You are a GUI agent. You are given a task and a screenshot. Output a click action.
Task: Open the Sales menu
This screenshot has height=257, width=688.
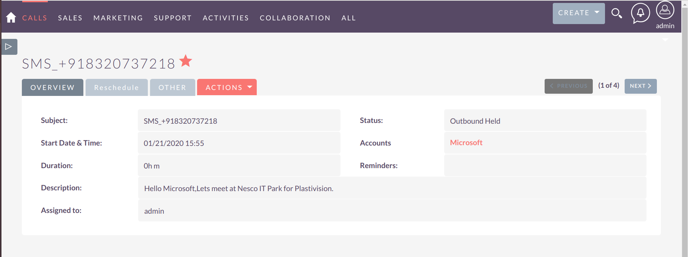pos(70,18)
